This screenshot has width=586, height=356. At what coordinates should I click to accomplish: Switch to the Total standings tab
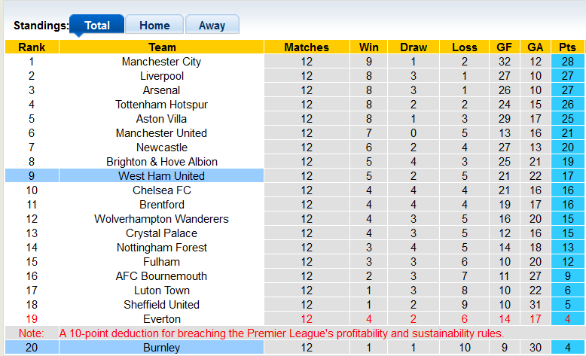[97, 25]
